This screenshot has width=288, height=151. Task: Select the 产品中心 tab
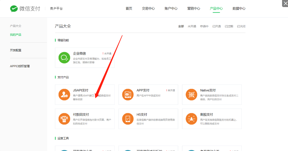[216, 8]
